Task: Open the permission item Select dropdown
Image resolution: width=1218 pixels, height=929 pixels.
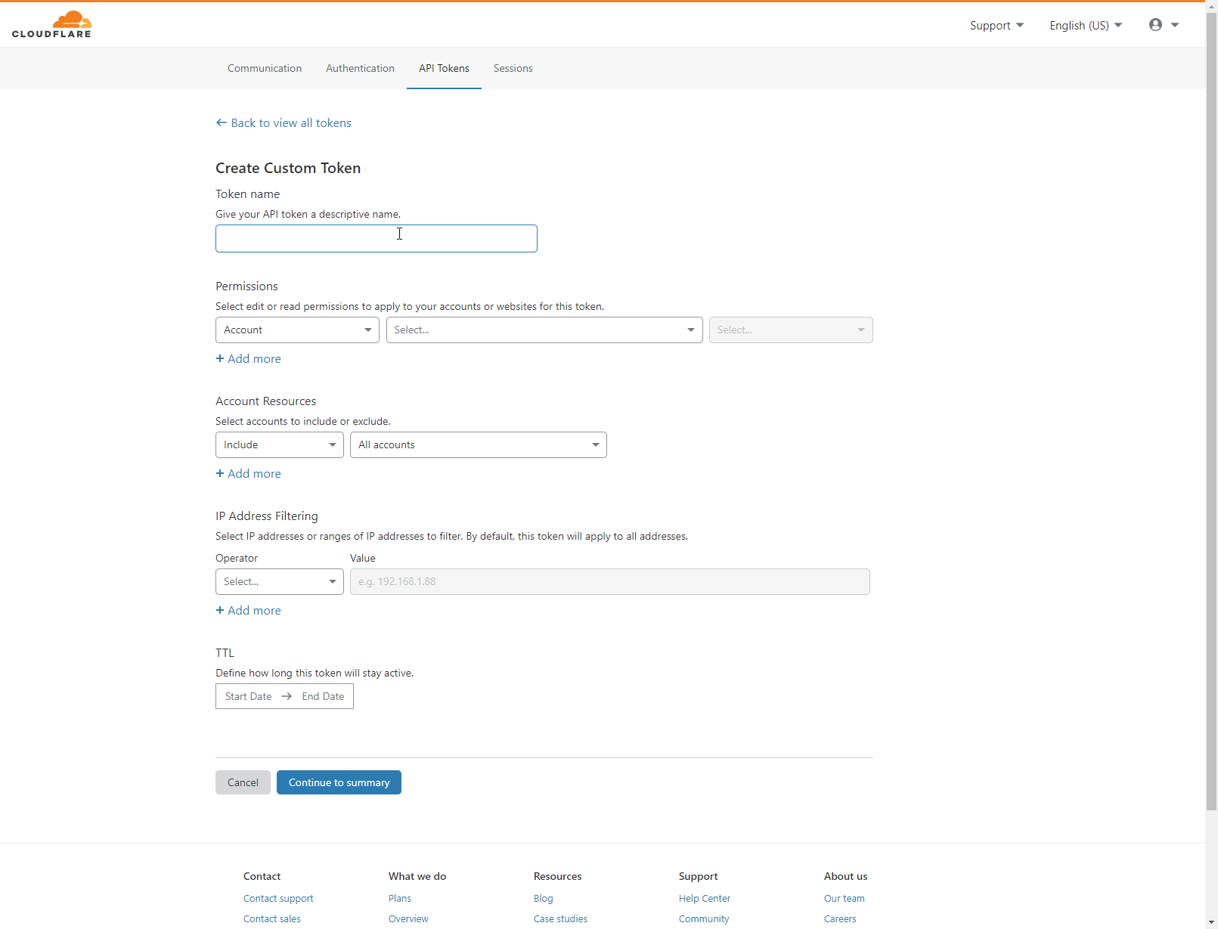Action: coord(544,330)
